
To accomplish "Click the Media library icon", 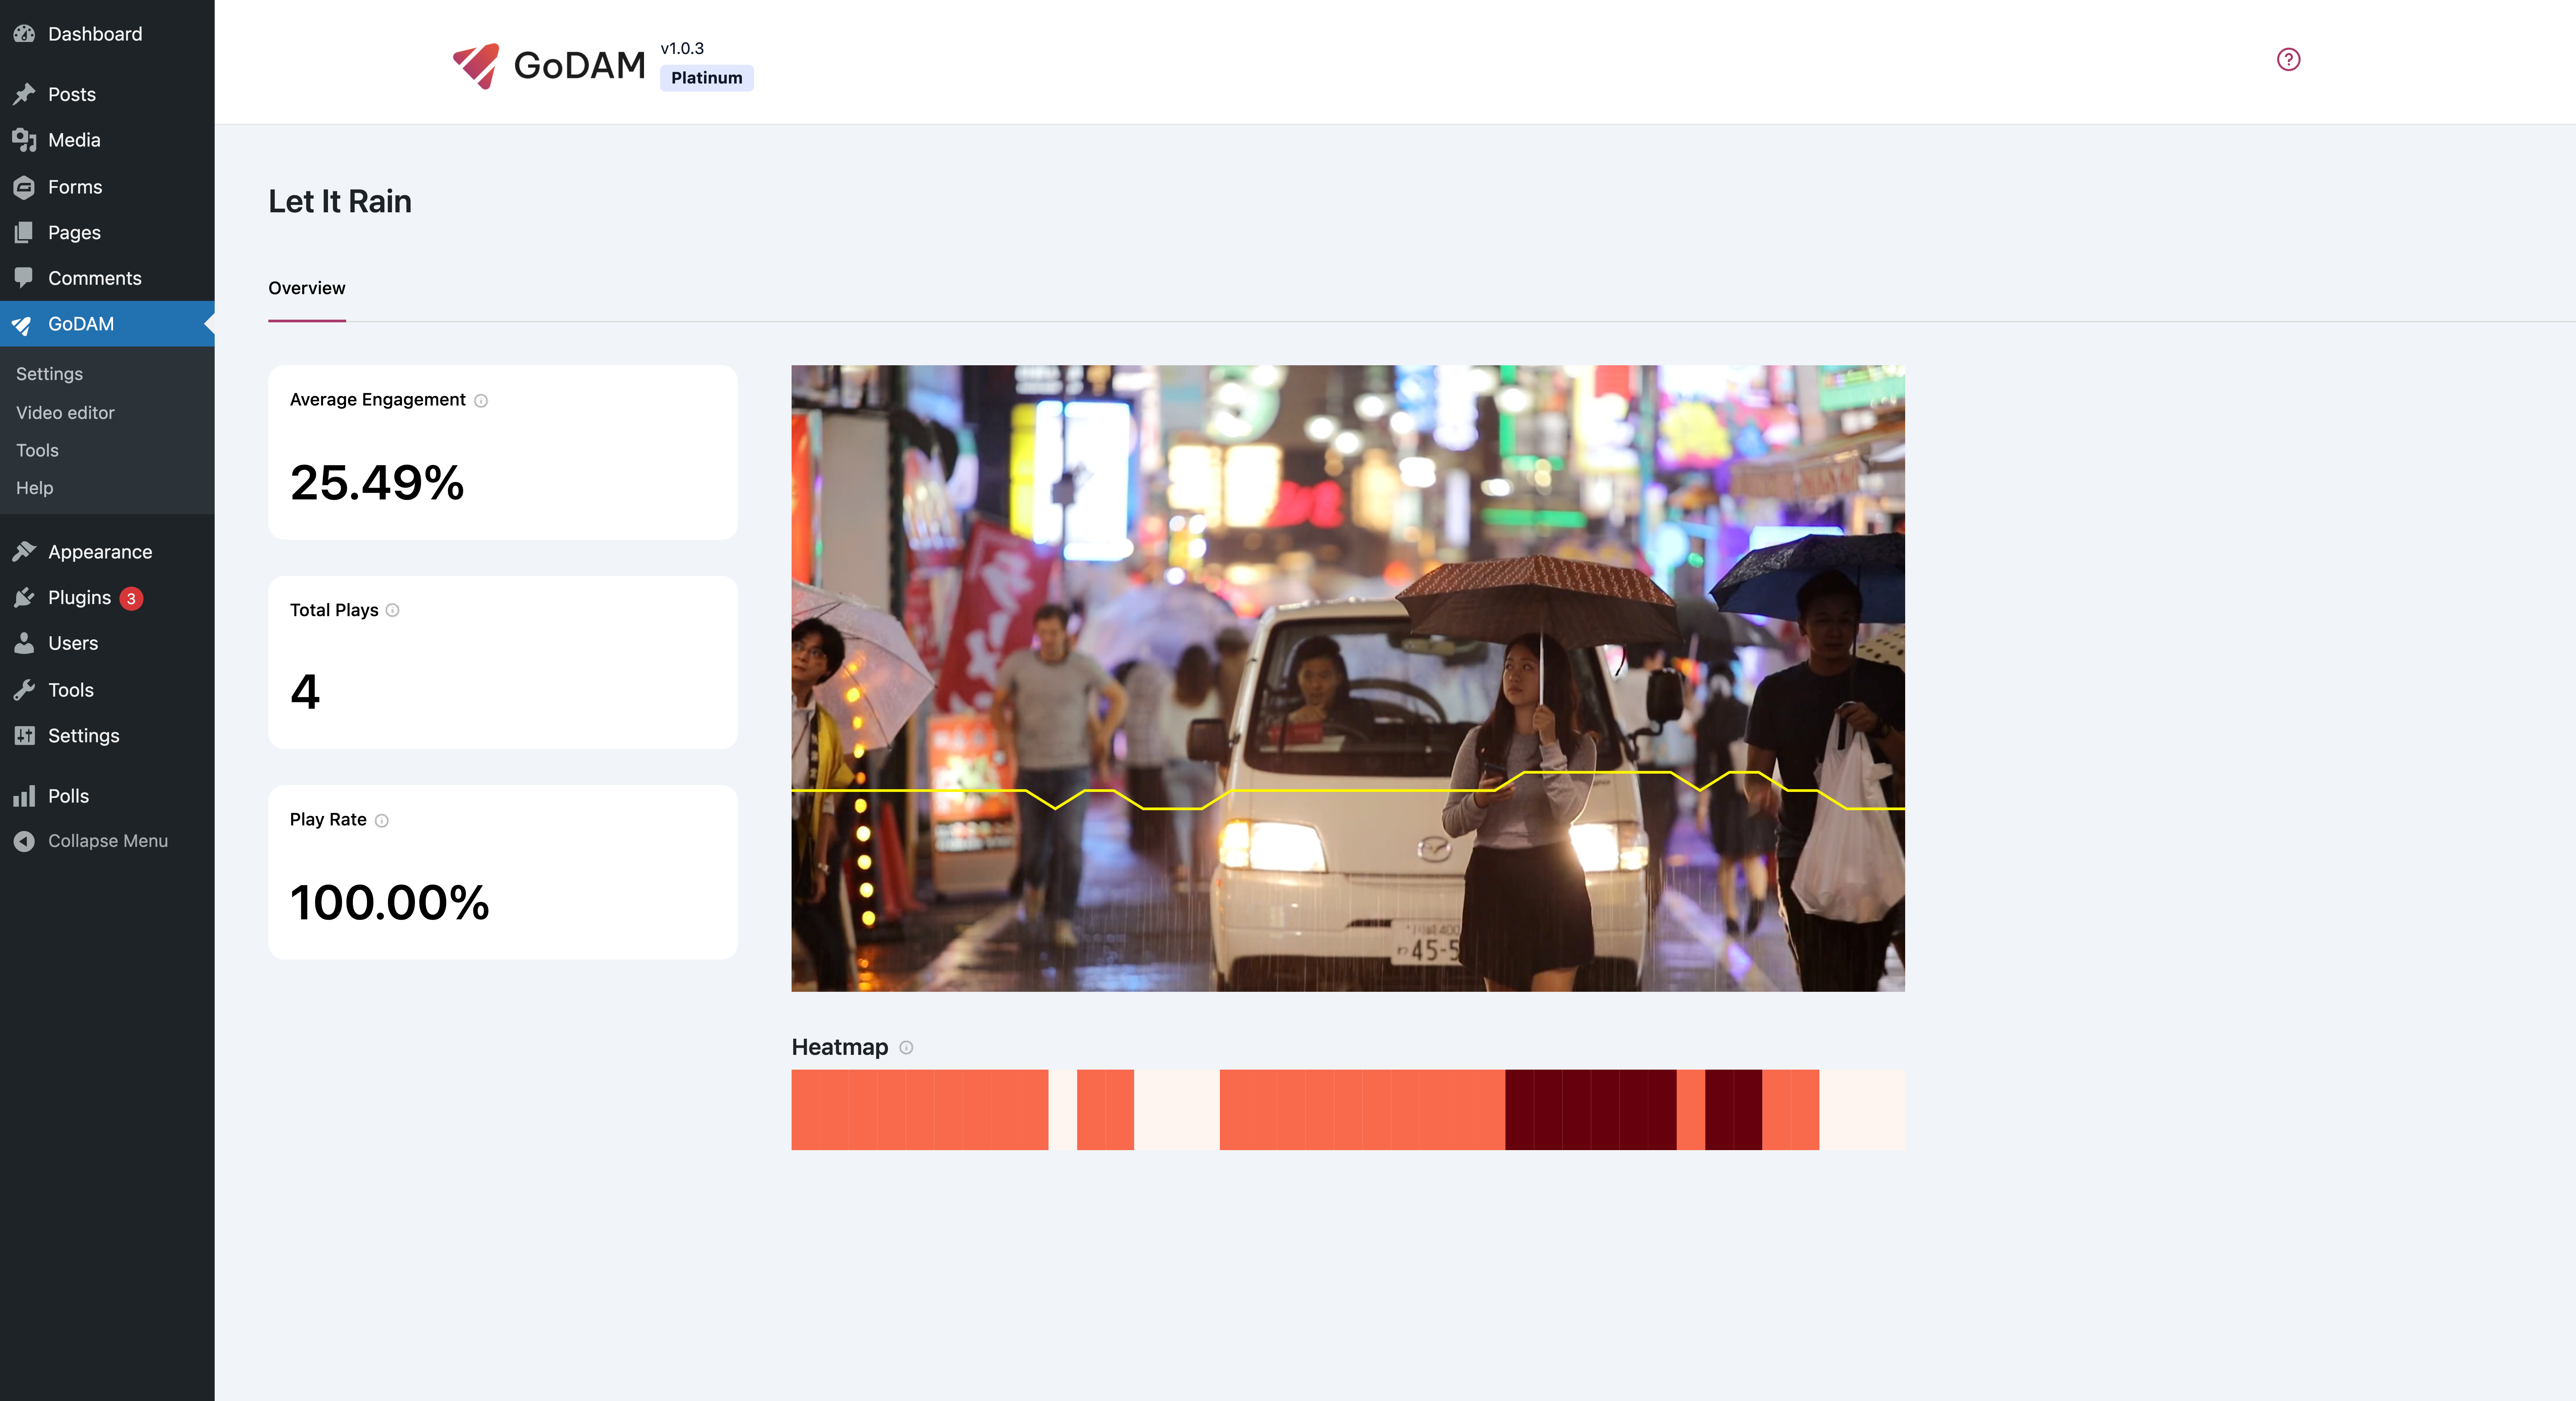I will pos(24,140).
